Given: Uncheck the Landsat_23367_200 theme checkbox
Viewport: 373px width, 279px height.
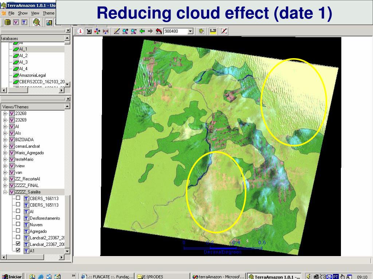Looking at the screenshot, I should pos(18,244).
